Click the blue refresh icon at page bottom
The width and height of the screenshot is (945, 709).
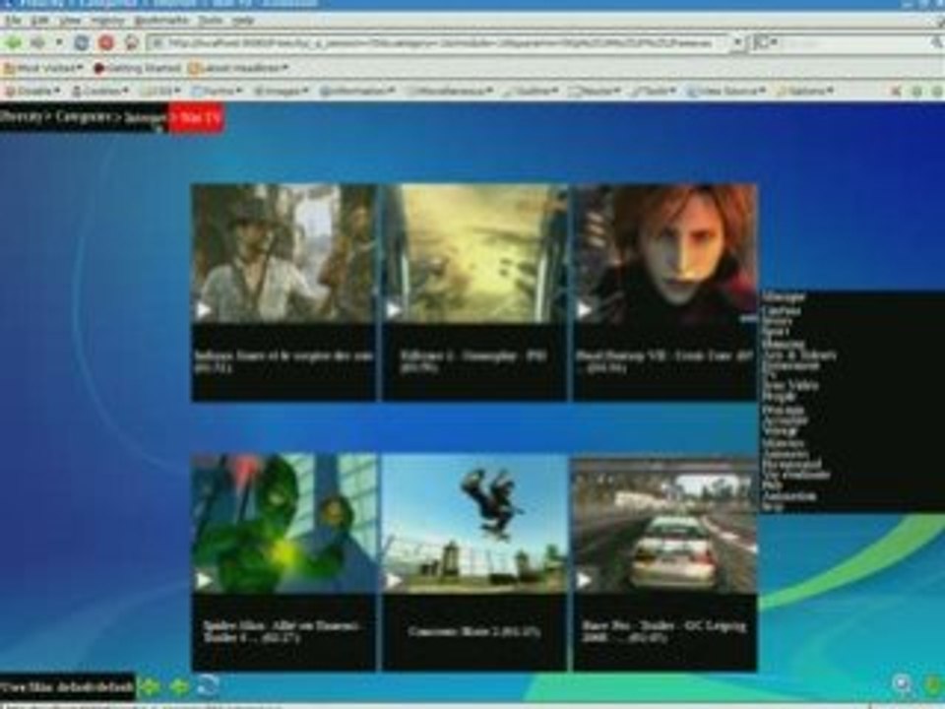208,686
